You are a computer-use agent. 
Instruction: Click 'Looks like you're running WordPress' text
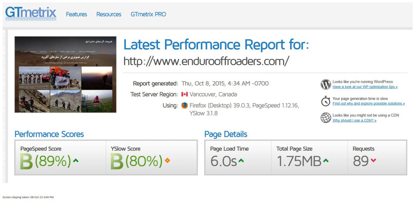click(x=363, y=82)
